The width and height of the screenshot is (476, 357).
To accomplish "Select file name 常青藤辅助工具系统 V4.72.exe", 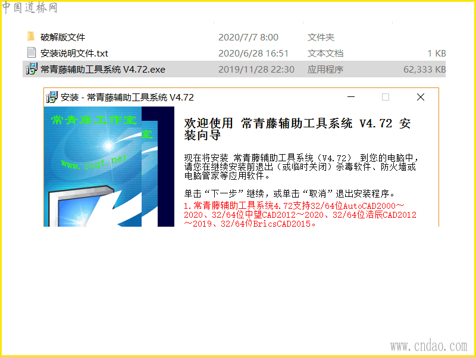I will coord(103,69).
